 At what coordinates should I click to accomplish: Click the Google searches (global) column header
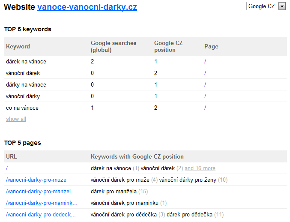coord(114,46)
